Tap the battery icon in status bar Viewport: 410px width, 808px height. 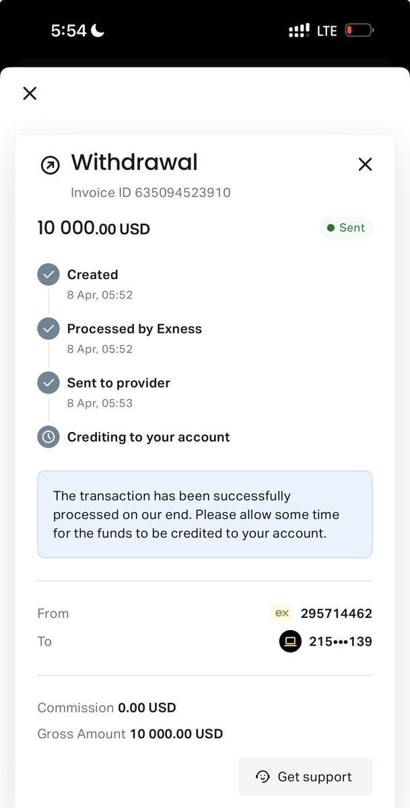(x=359, y=30)
